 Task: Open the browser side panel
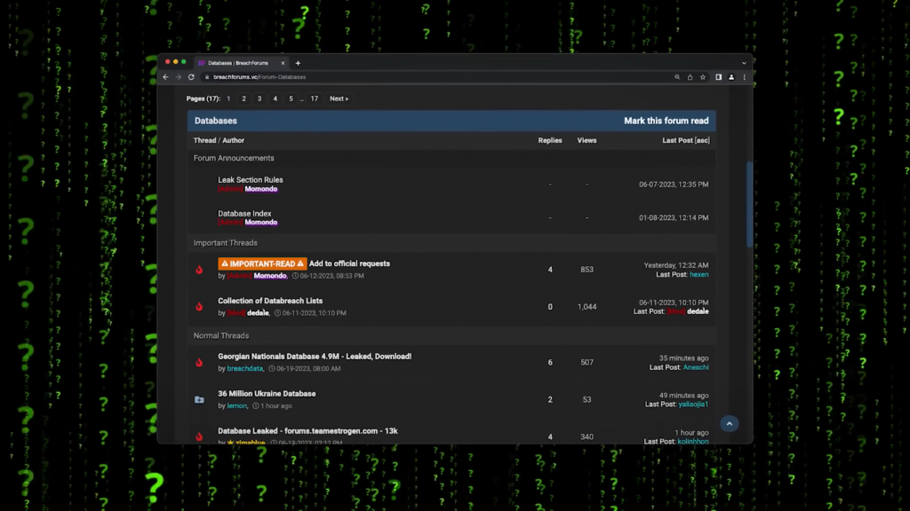click(718, 77)
